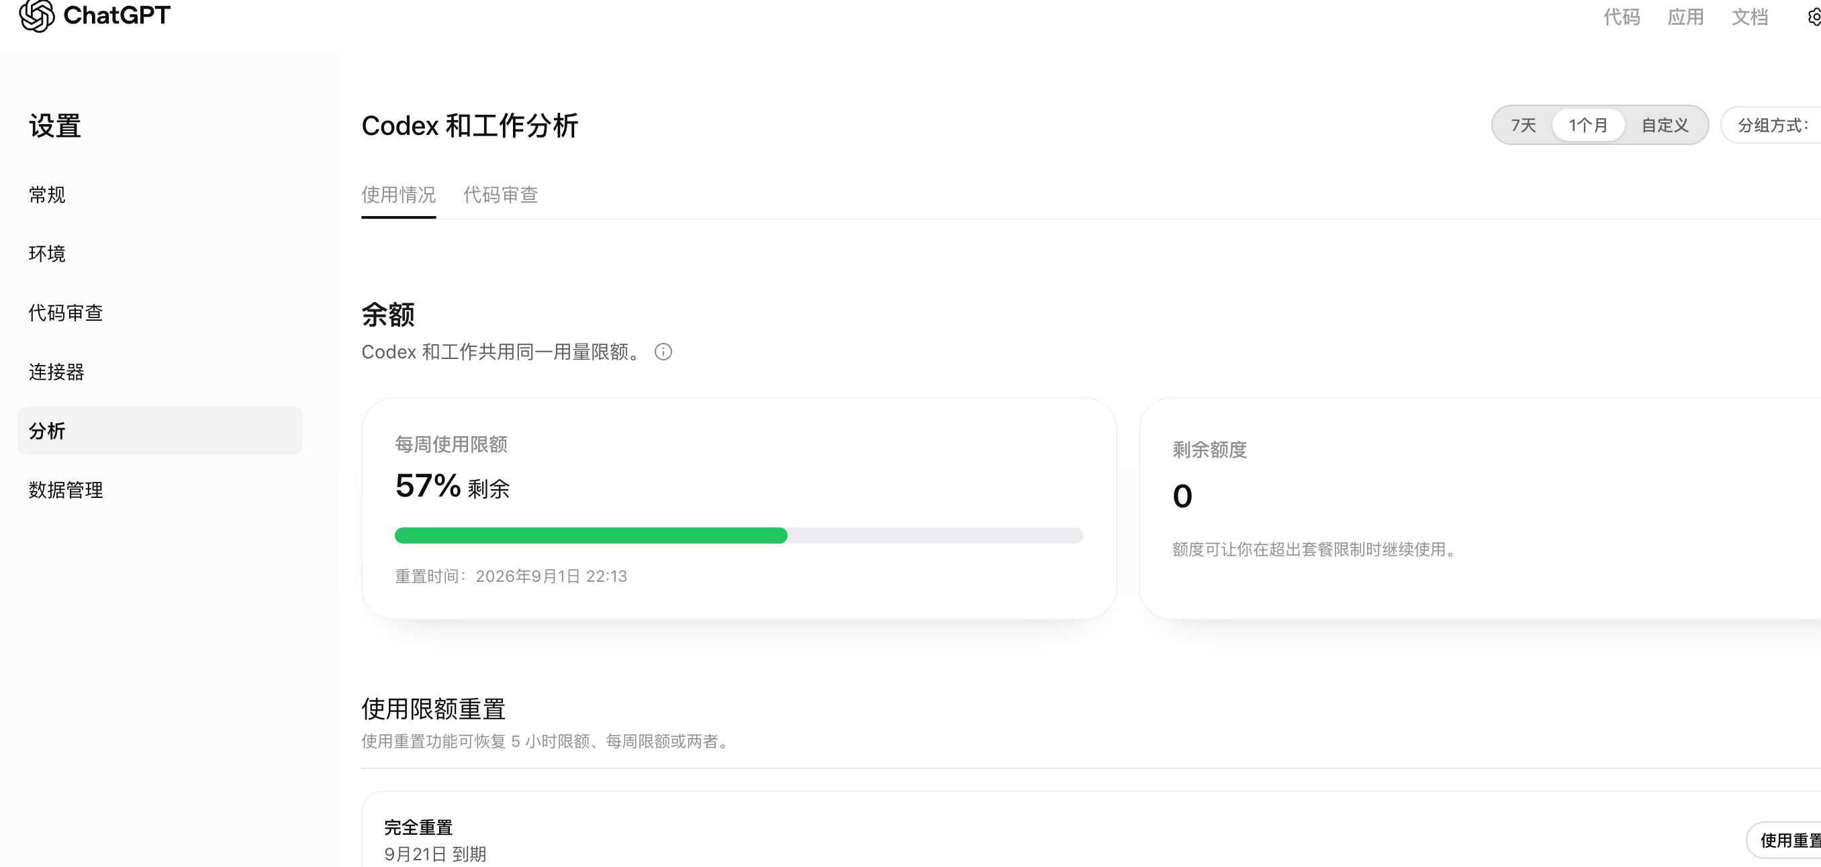Click the ChatGPT wordmark text
Screen dimensions: 1821x867
[x=117, y=15]
